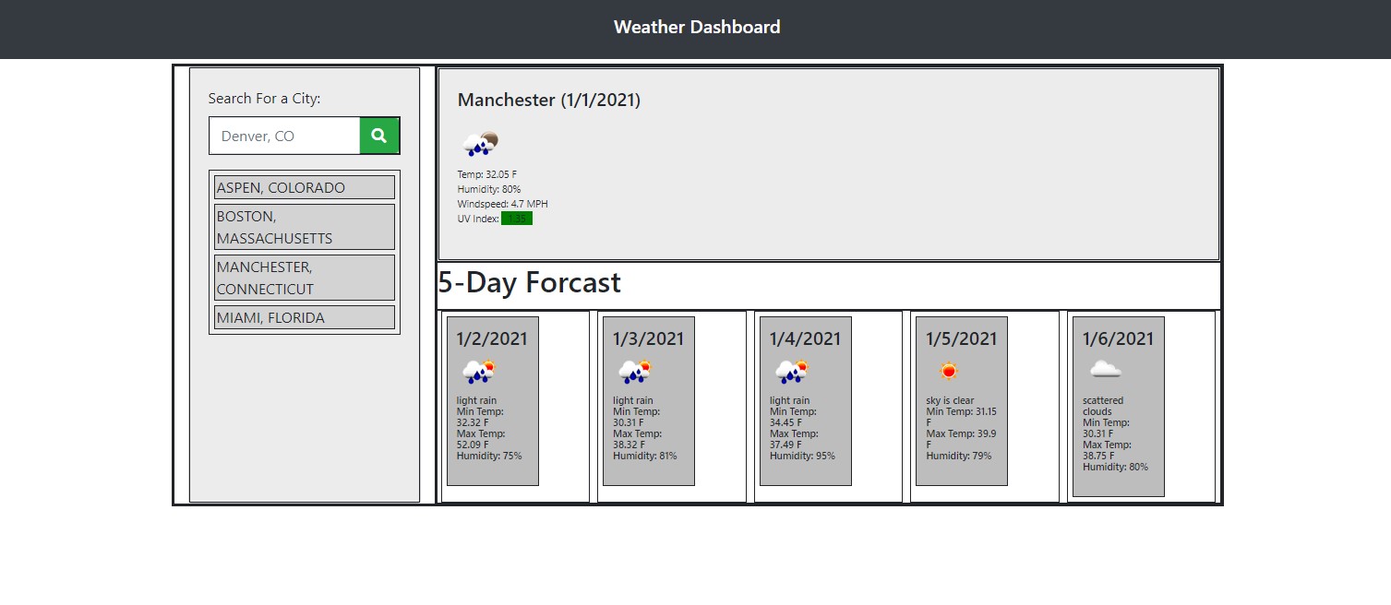1391x605 pixels.
Task: Click the Manchester (1/1/2021) heading
Action: pos(549,100)
